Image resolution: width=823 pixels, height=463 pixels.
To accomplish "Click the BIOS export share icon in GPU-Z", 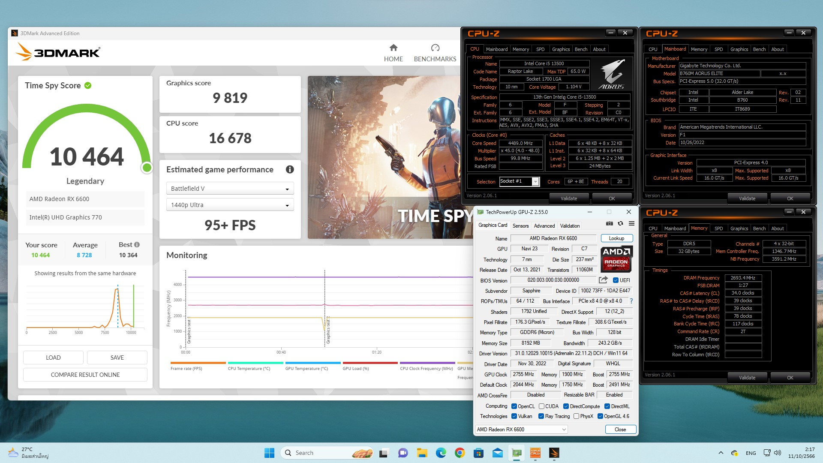I will tap(603, 280).
